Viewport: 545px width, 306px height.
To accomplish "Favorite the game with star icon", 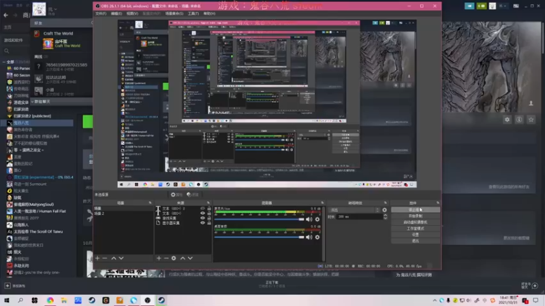I will (531, 120).
